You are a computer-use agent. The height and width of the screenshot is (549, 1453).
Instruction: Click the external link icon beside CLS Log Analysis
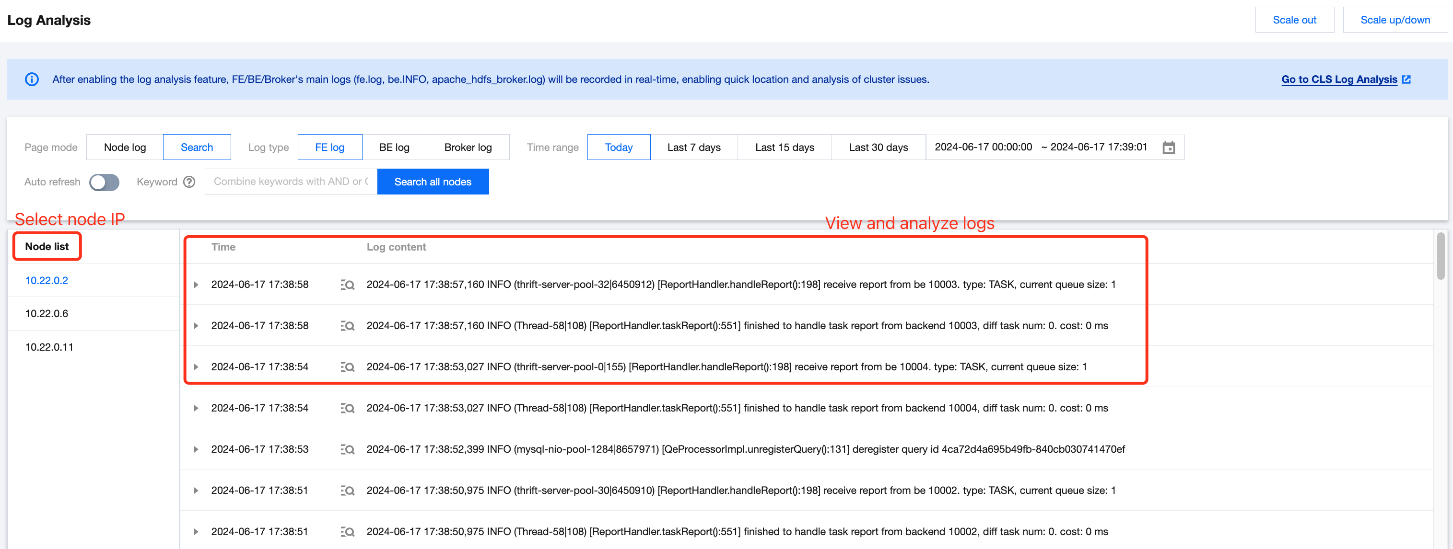click(1406, 80)
